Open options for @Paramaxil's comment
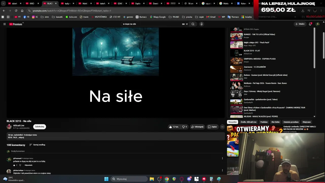 point(222,158)
